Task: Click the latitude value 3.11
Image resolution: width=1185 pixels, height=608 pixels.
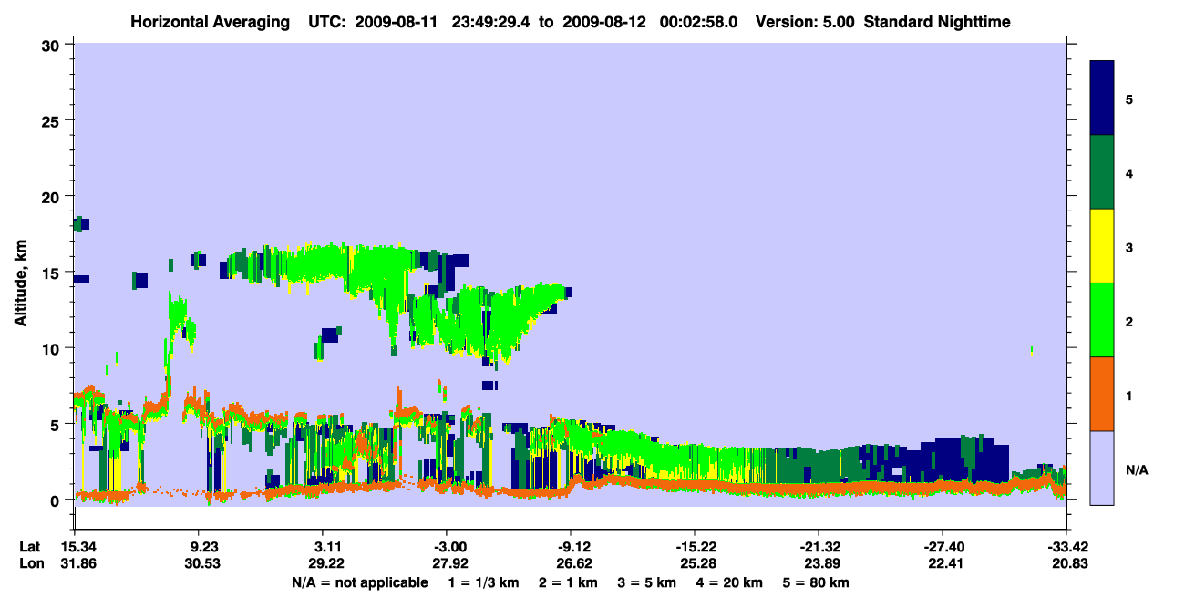Action: coord(323,547)
